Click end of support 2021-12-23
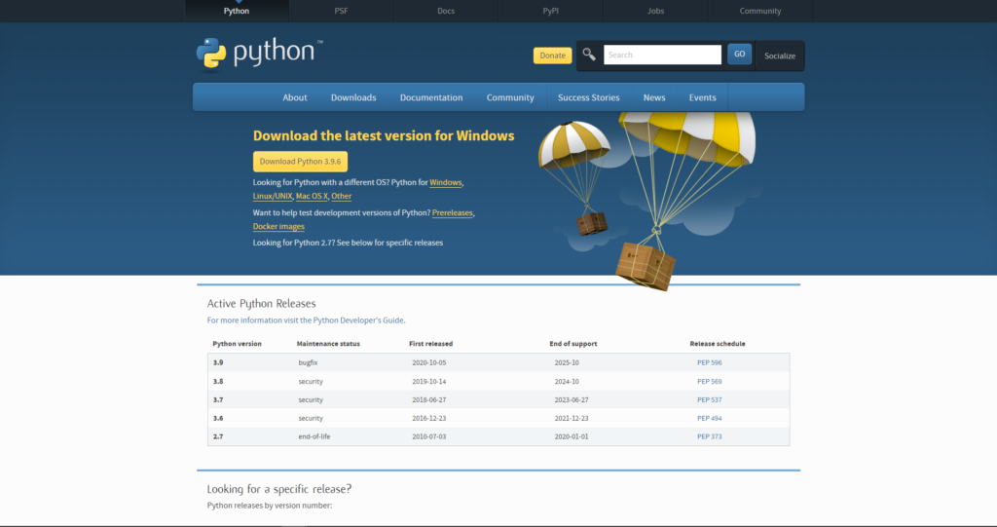 coord(572,419)
